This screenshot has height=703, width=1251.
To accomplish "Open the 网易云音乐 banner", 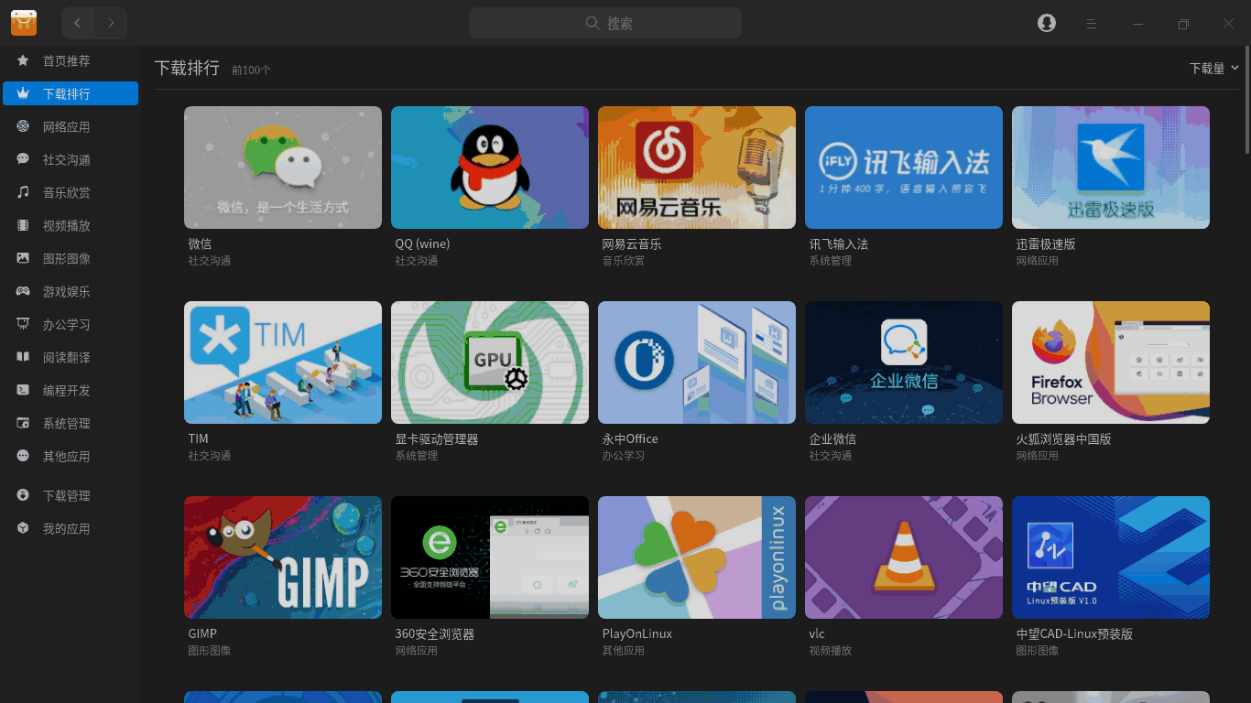I will click(697, 168).
